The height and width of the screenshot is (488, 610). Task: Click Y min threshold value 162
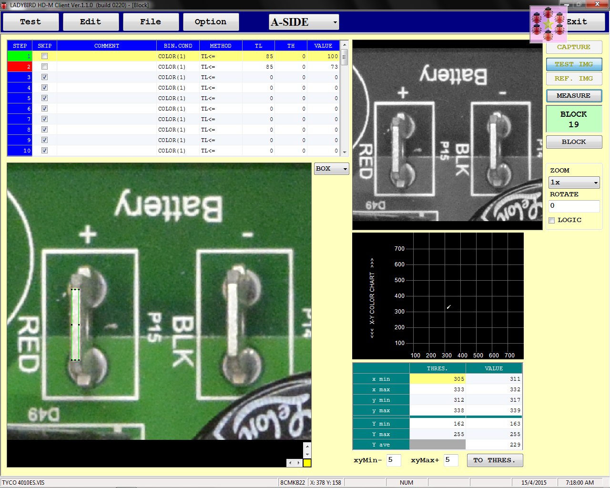pos(437,424)
